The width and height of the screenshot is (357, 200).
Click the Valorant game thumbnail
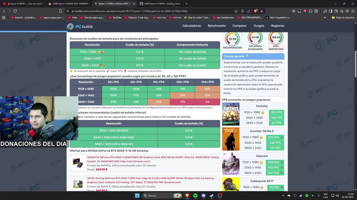coord(231,164)
